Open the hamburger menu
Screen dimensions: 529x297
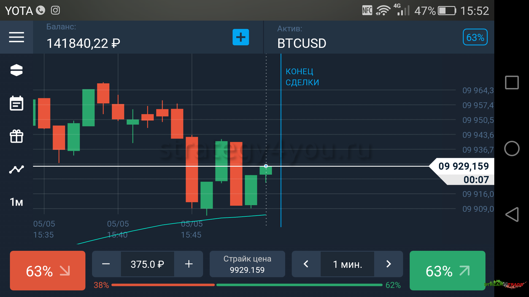[17, 37]
